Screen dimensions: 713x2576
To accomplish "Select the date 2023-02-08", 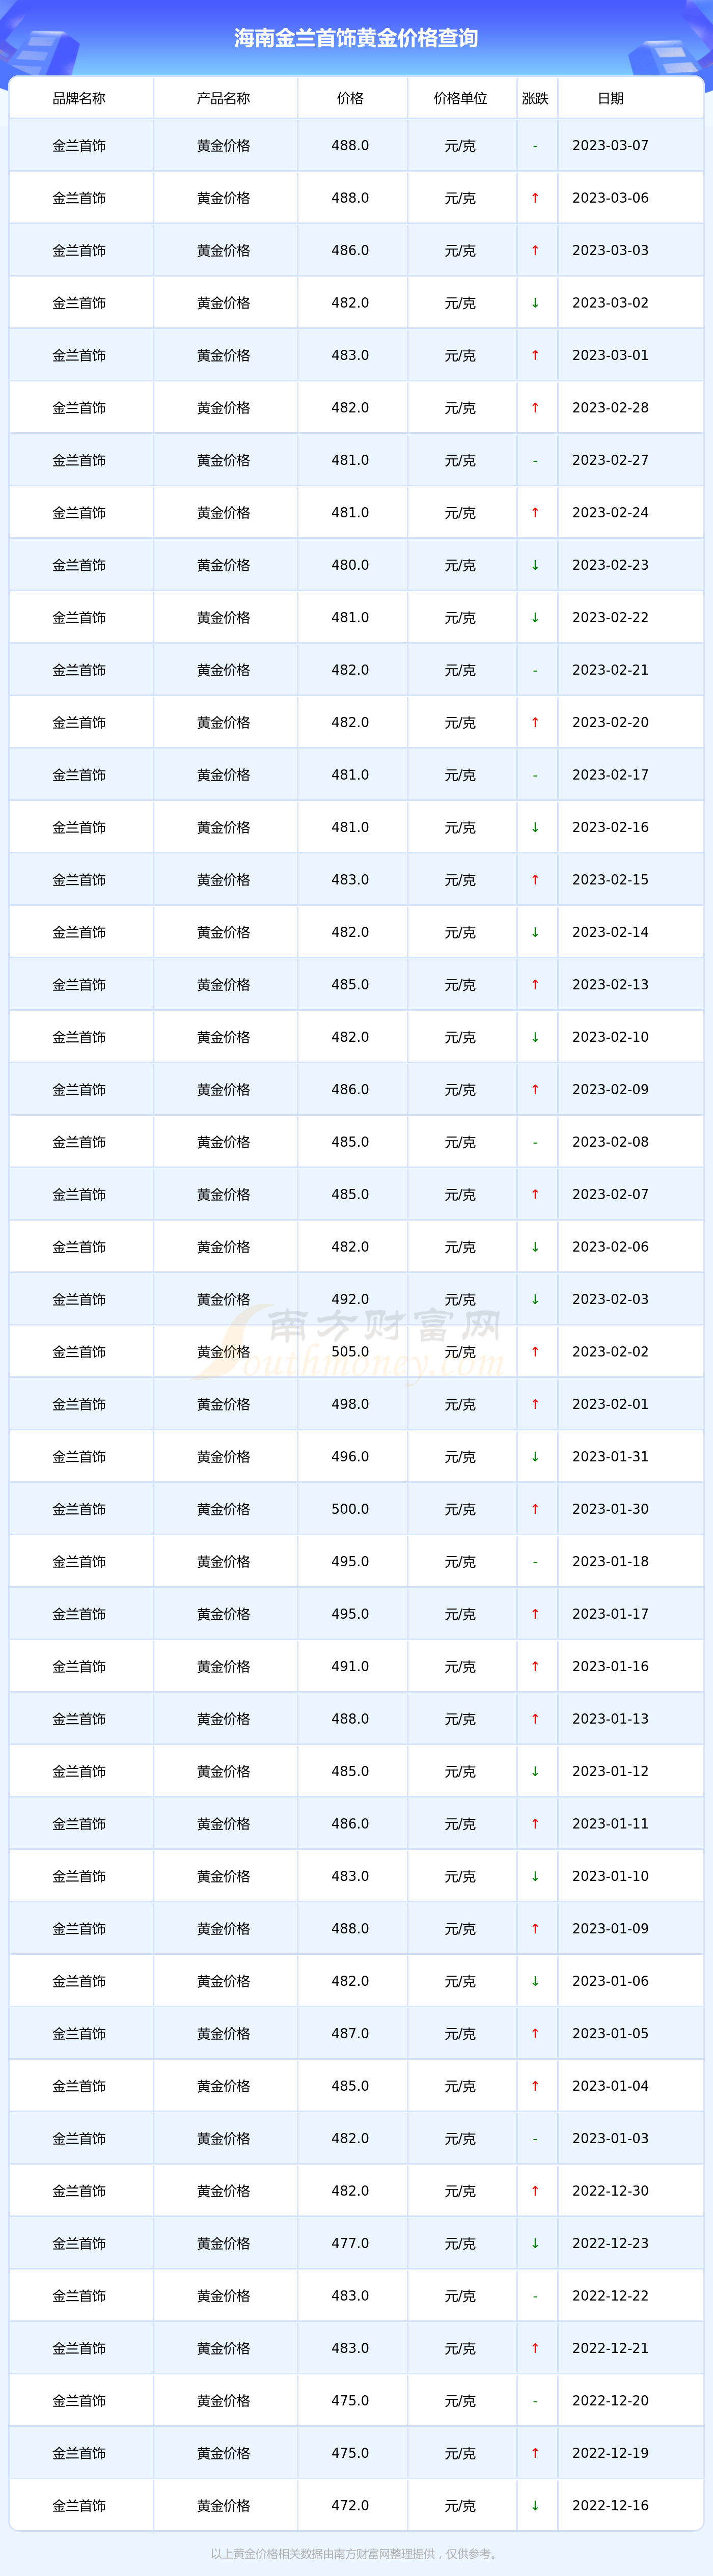I will click(x=610, y=1142).
